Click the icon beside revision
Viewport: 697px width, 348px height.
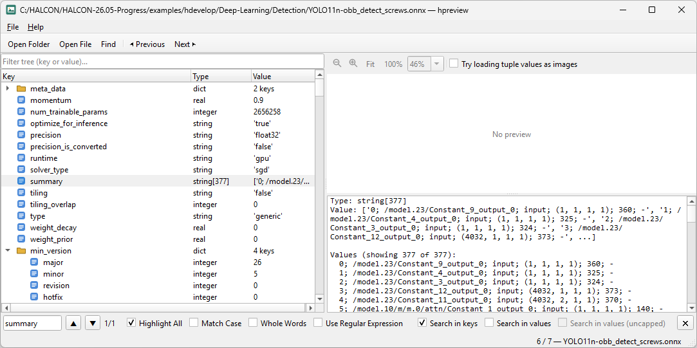click(x=34, y=286)
